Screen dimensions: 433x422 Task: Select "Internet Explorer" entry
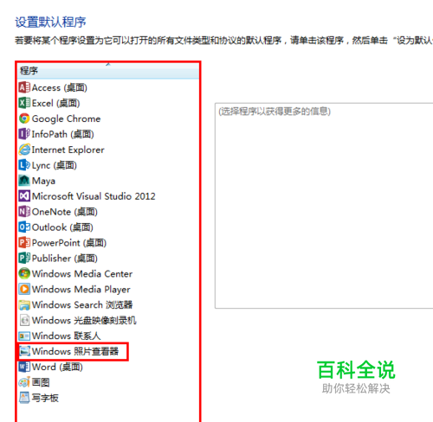tap(68, 150)
